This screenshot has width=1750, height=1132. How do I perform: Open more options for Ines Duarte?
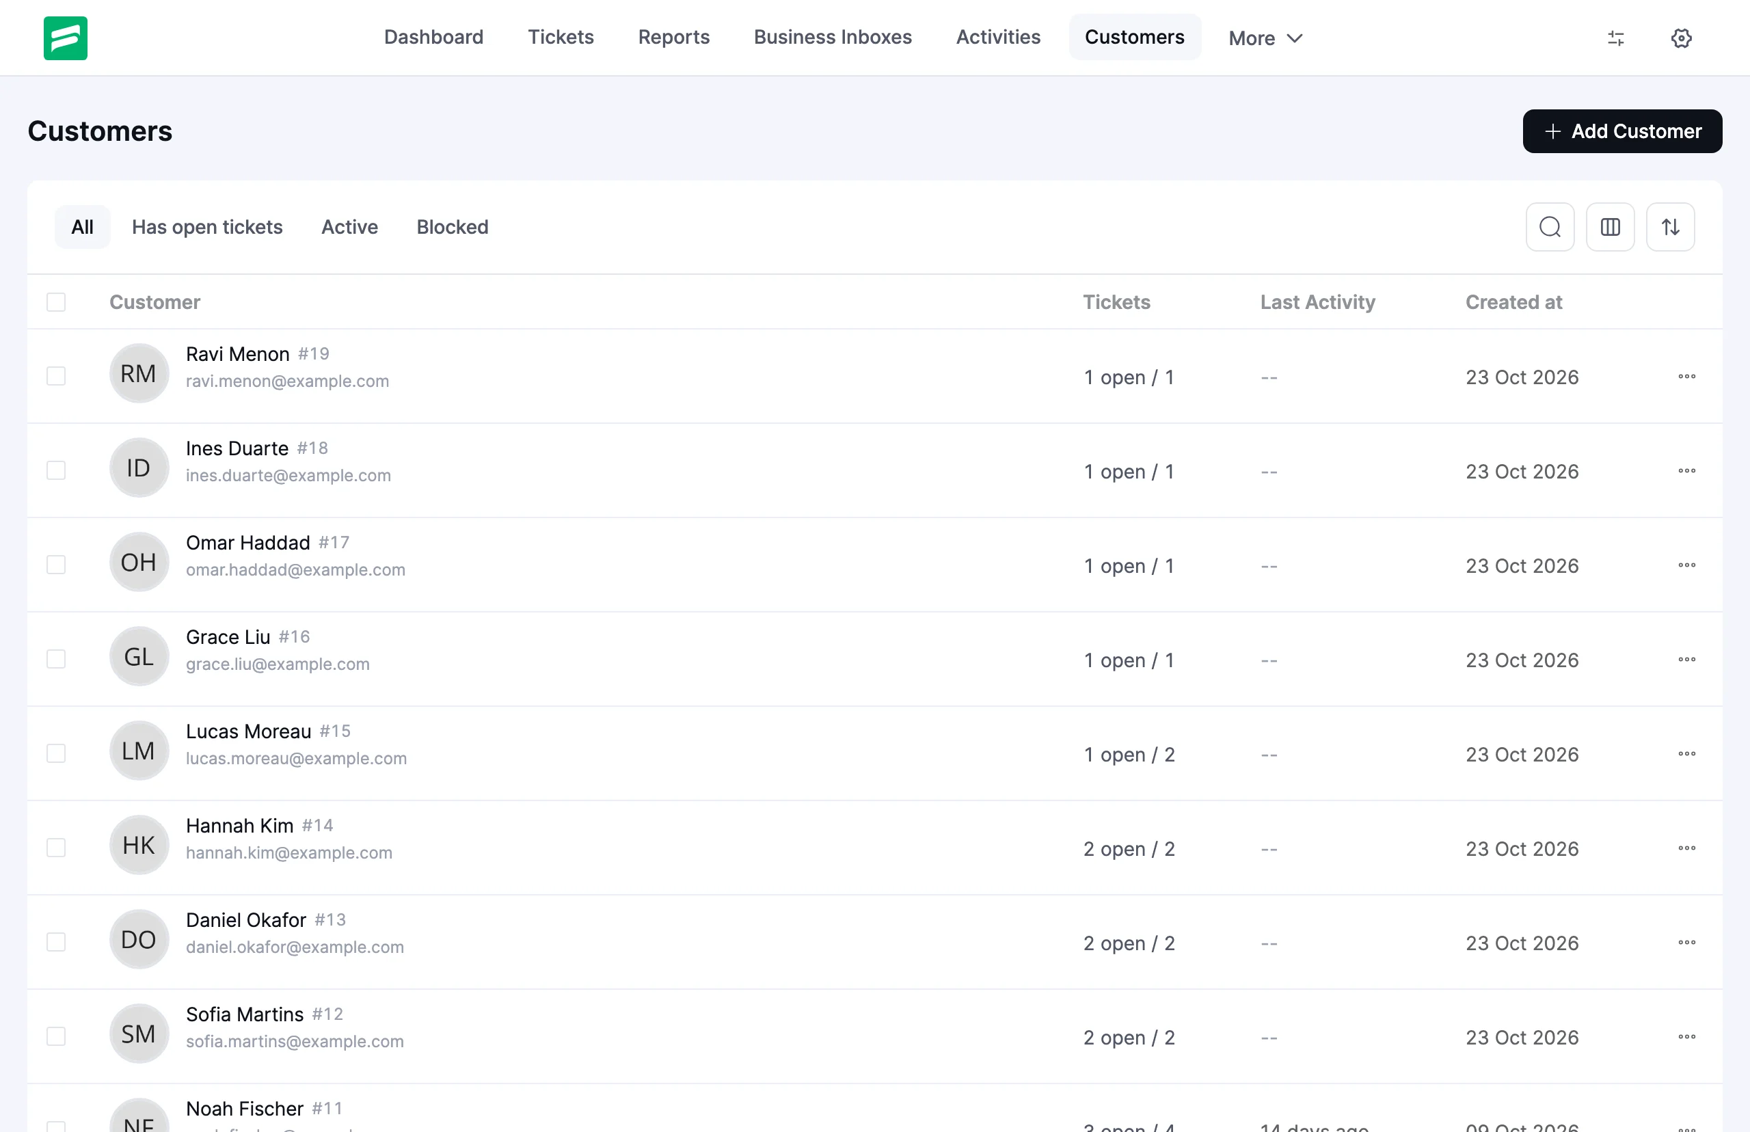1687,470
